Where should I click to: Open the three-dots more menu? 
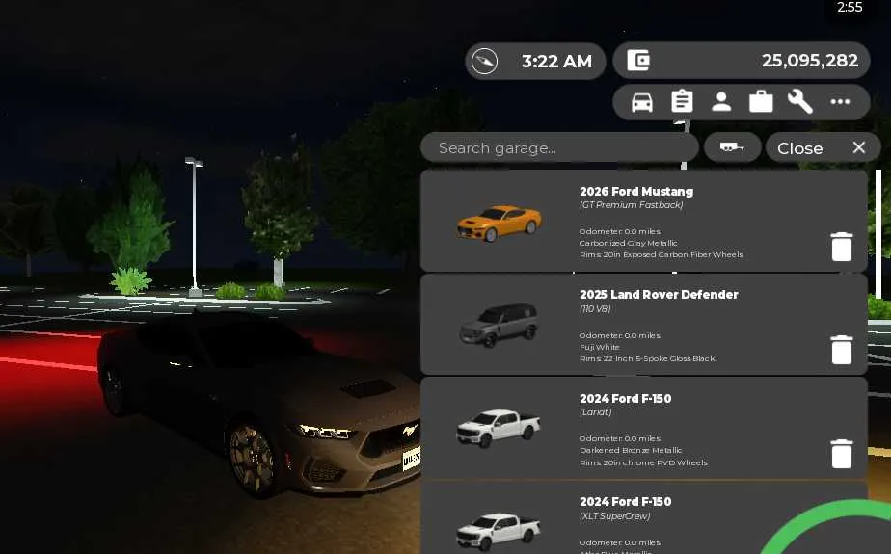coord(840,102)
